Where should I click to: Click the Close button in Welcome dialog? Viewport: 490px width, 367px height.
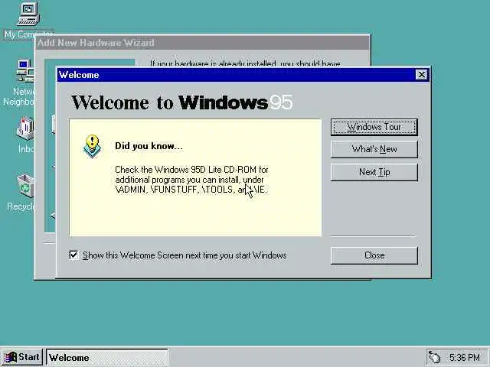click(374, 255)
